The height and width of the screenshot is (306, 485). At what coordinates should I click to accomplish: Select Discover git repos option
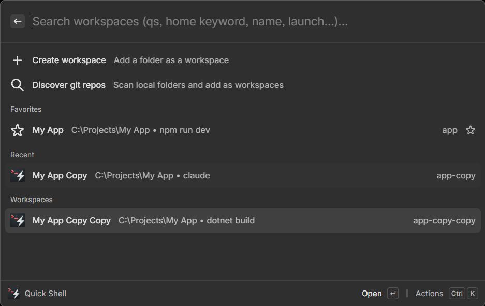243,85
